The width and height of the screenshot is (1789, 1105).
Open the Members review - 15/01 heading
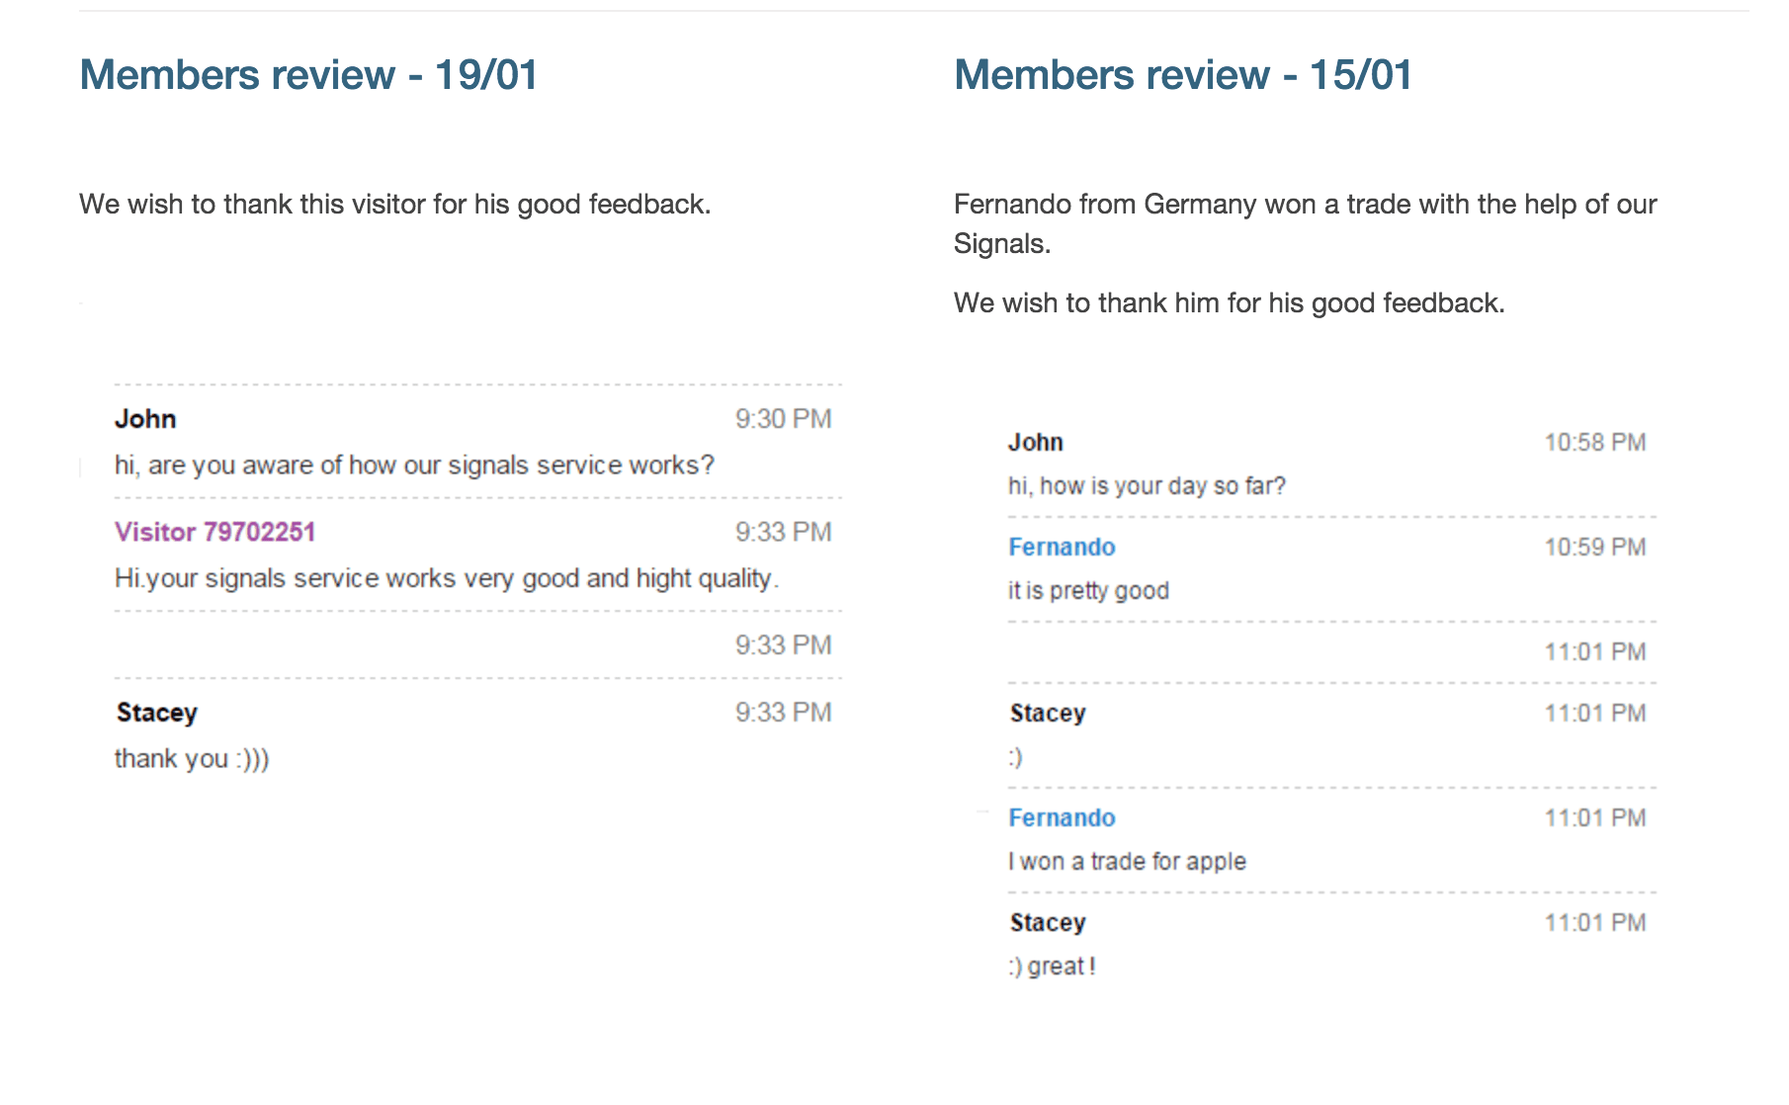click(1183, 75)
